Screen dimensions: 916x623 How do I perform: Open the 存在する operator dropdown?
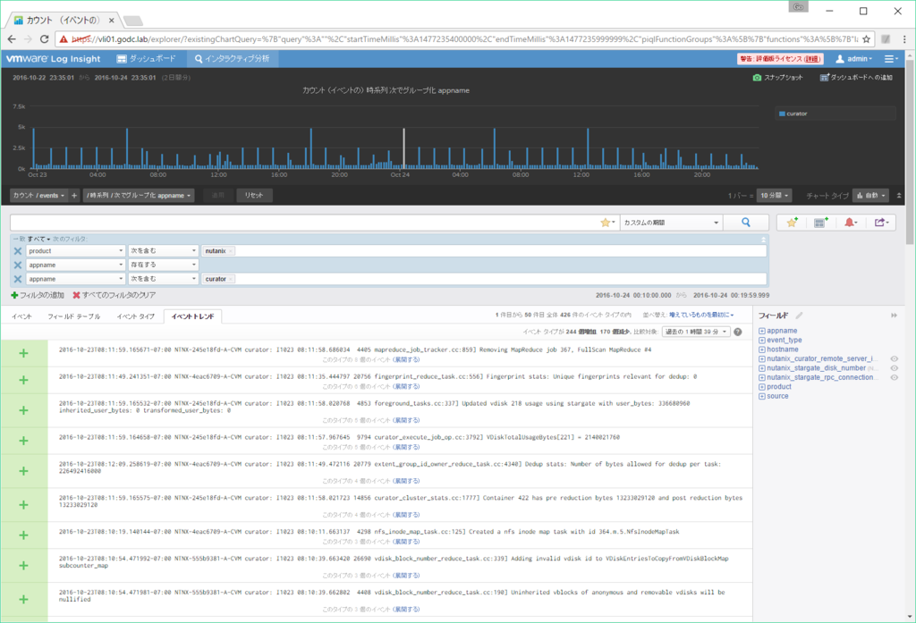163,265
